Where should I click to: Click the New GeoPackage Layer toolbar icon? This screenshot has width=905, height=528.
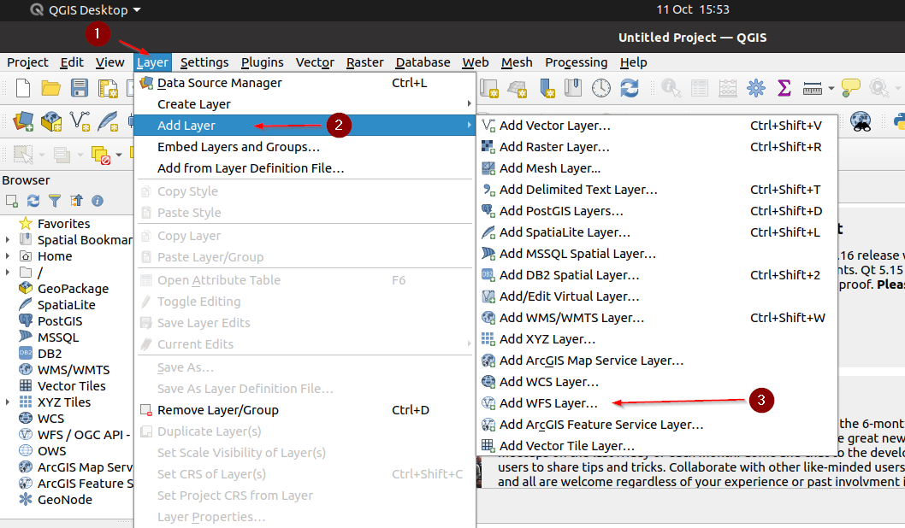click(51, 121)
